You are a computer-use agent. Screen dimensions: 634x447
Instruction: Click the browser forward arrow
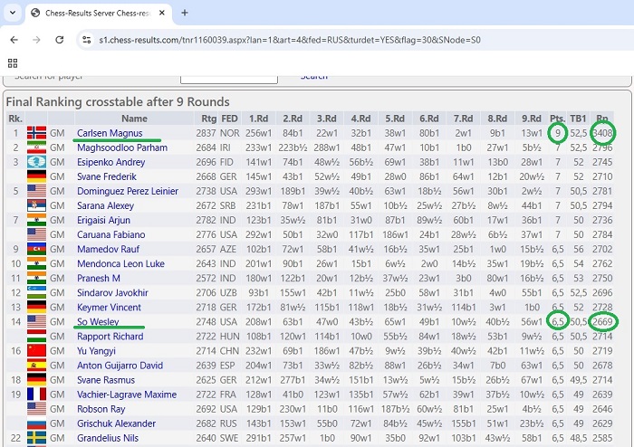(x=37, y=40)
